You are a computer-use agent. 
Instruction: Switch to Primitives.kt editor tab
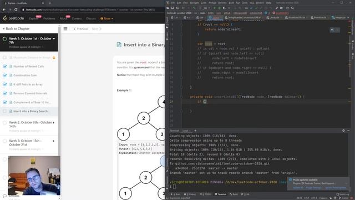point(319,17)
